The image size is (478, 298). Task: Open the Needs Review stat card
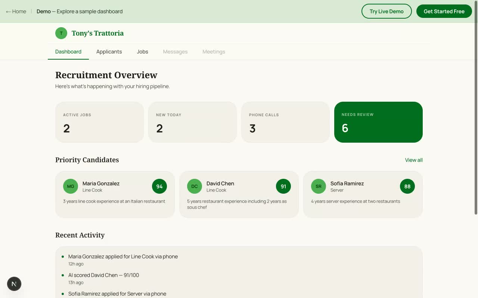[x=378, y=122]
